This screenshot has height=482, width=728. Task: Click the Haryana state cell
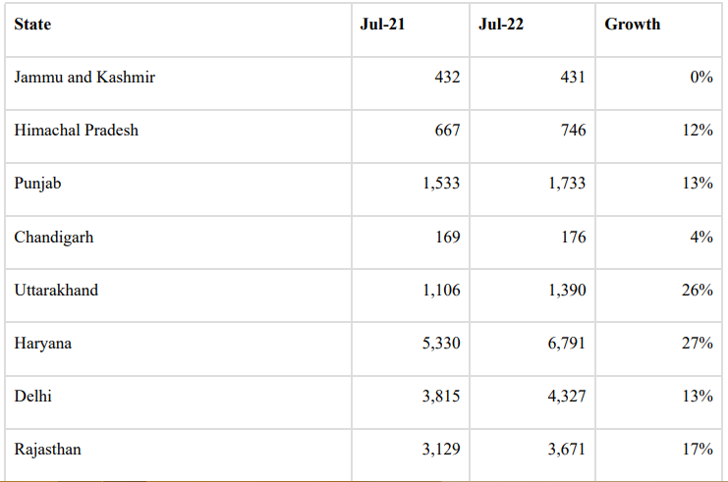pos(42,344)
